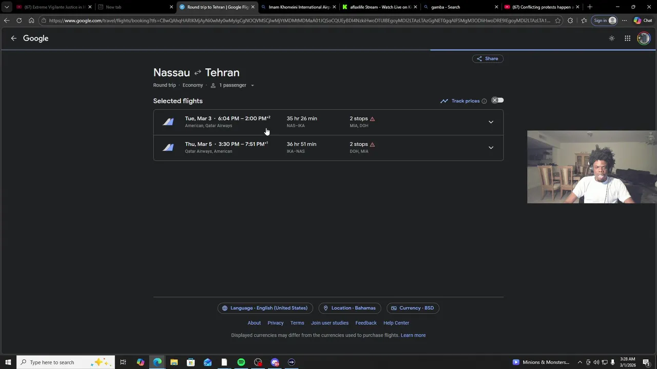Screen dimensions: 657x369
Task: Open the About link
Action: (254, 323)
